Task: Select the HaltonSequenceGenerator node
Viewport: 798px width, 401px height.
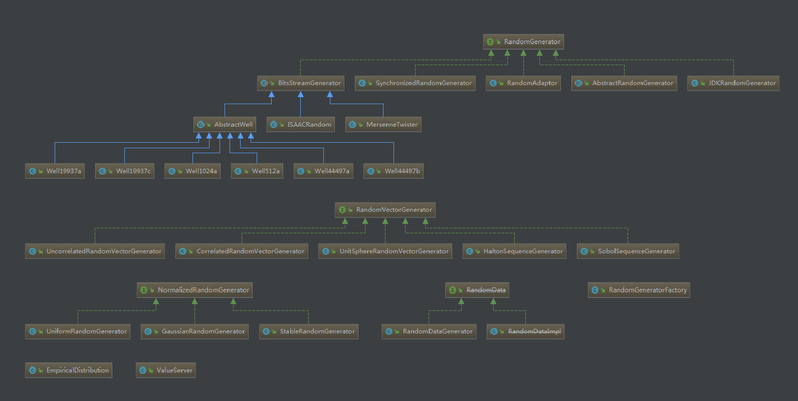Action: point(514,251)
